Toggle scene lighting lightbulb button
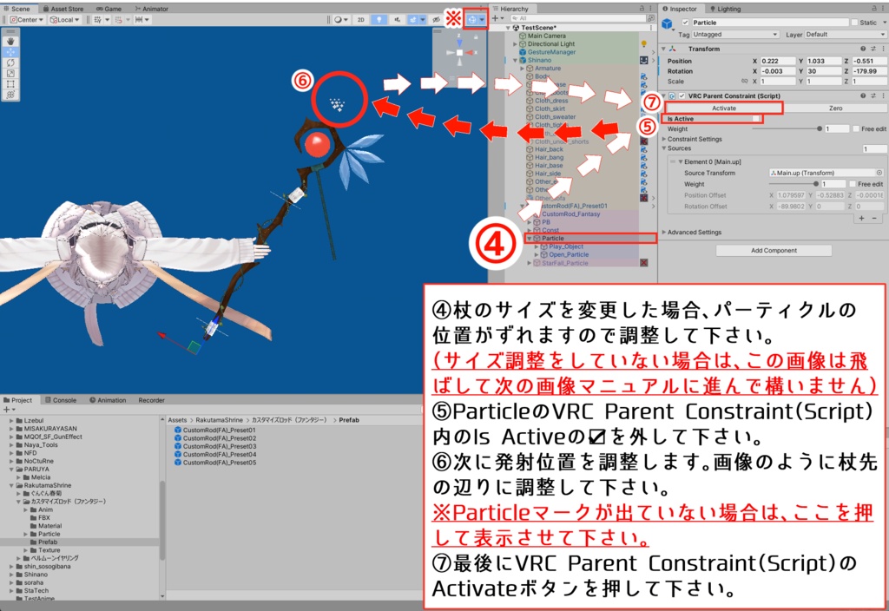The height and width of the screenshot is (611, 889). 379,20
